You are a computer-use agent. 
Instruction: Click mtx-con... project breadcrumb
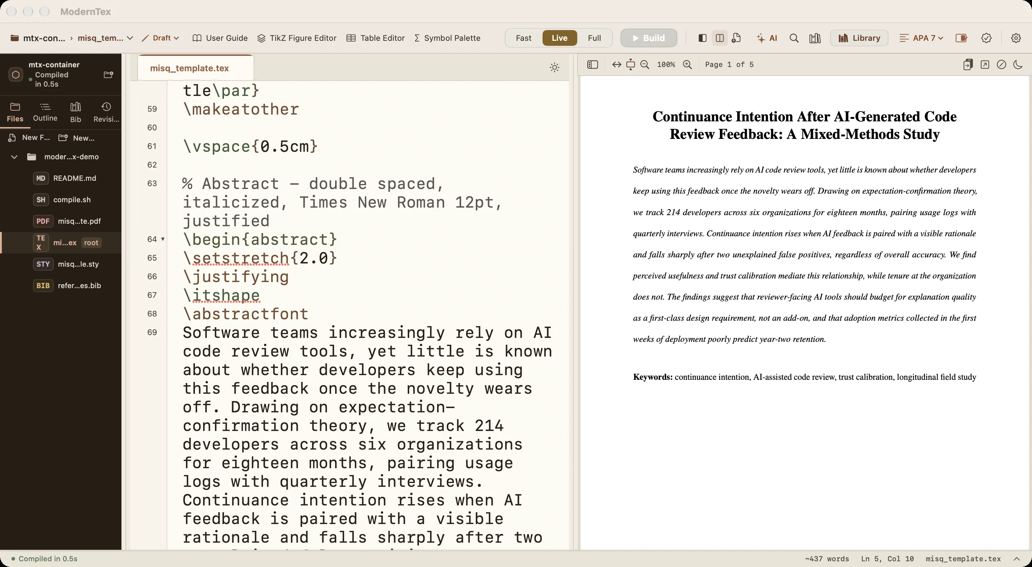[38, 38]
